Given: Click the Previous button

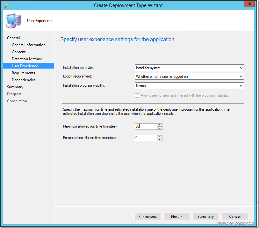Looking at the screenshot, I should pyautogui.click(x=148, y=216).
